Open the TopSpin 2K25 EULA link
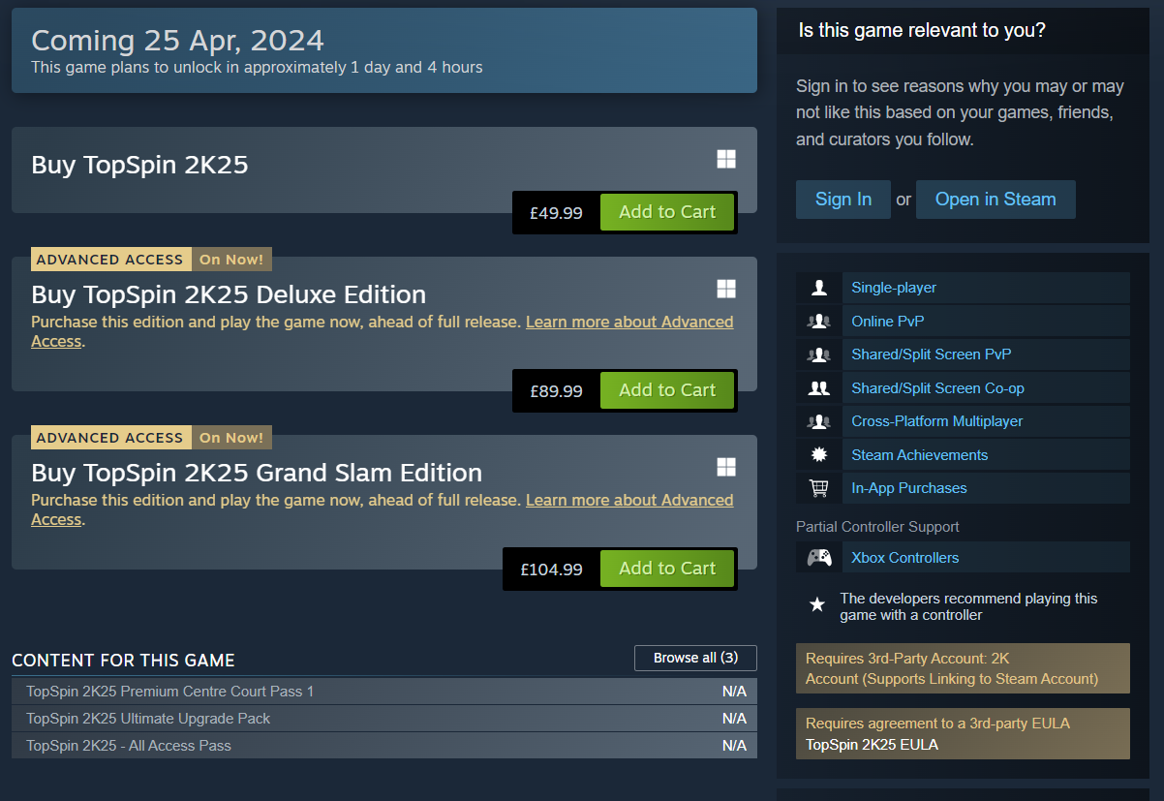The width and height of the screenshot is (1164, 801). point(872,745)
